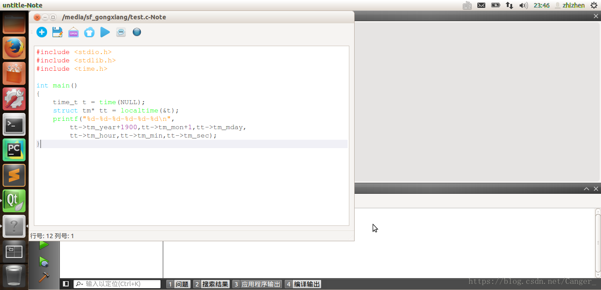The width and height of the screenshot is (601, 290).
Task: Toggle the sidebar button beside locator field
Action: point(66,284)
